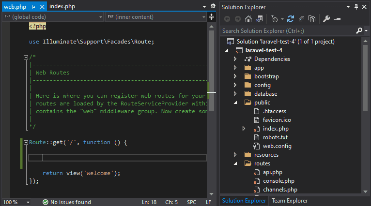This screenshot has width=371, height=206.
Task: Sync with Active Document in Solution Explorer
Action: [x=291, y=19]
